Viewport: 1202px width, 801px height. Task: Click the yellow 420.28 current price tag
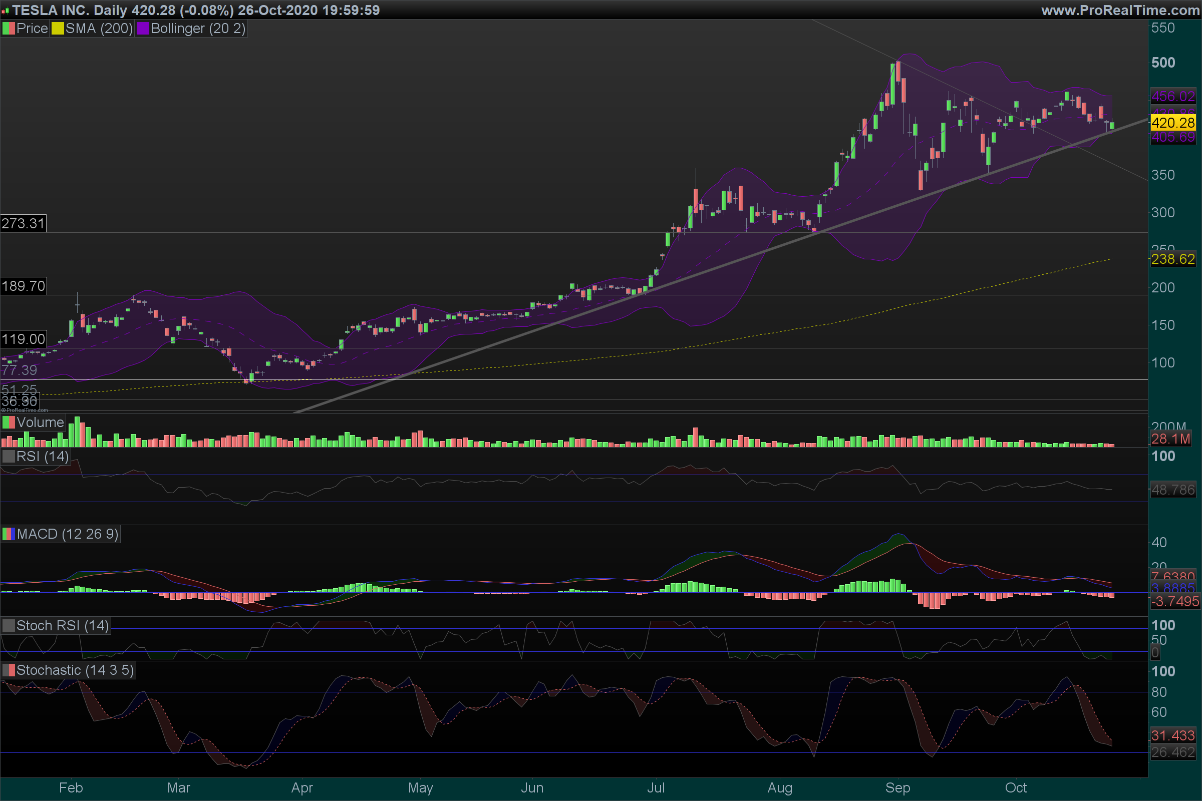pyautogui.click(x=1173, y=123)
